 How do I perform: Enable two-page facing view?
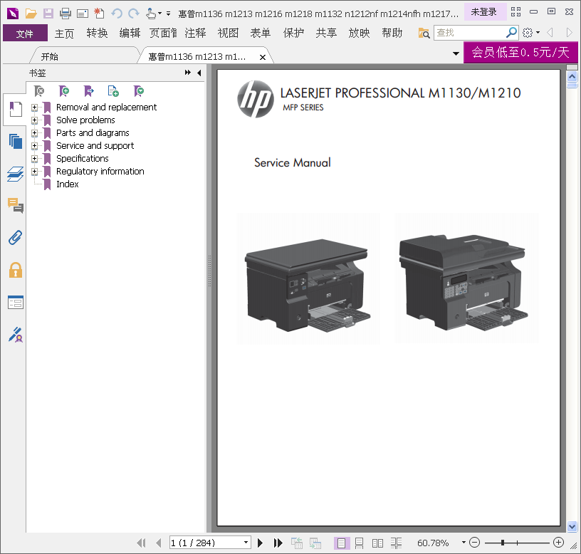click(x=377, y=543)
